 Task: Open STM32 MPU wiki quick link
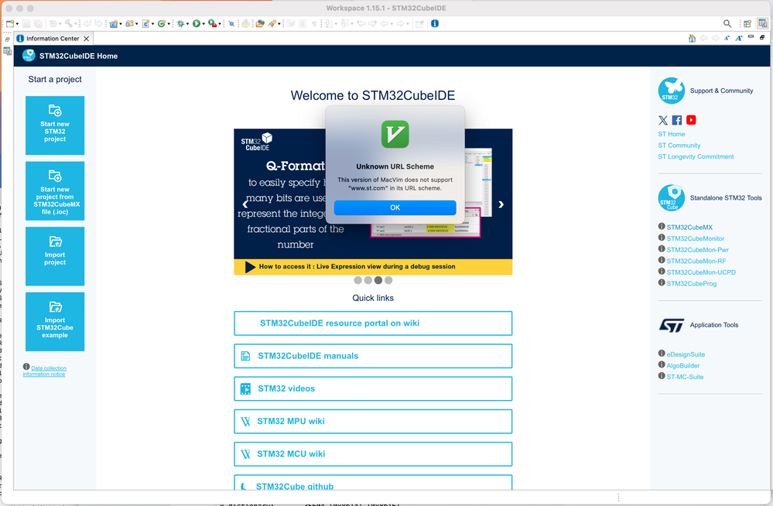[373, 421]
